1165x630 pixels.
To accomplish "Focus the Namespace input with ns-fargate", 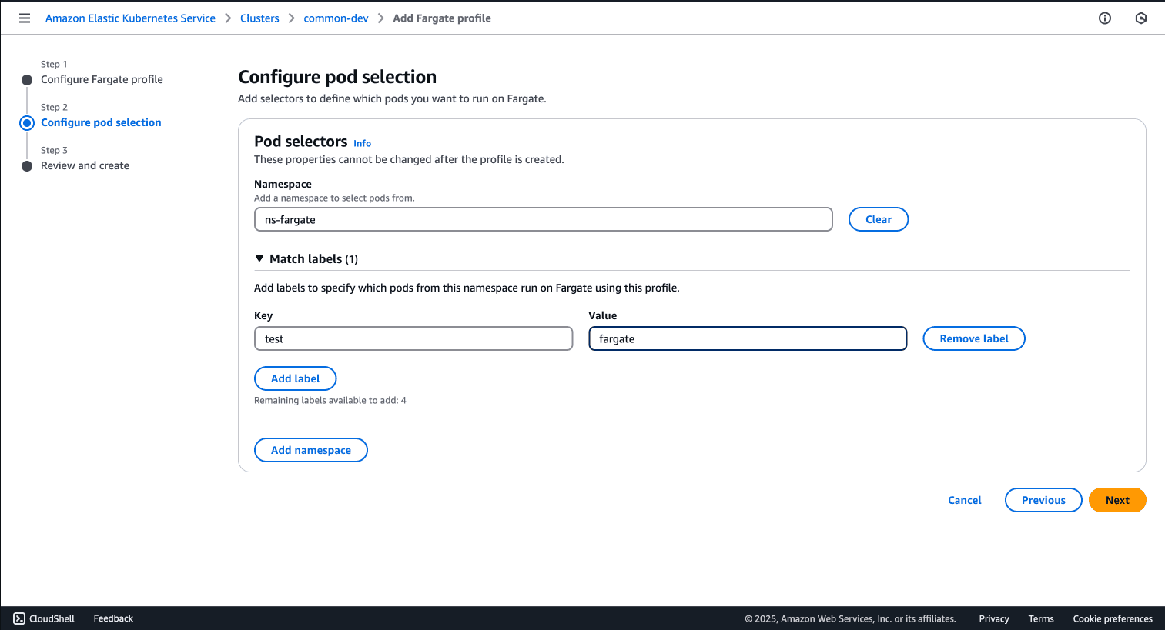I will pos(543,219).
